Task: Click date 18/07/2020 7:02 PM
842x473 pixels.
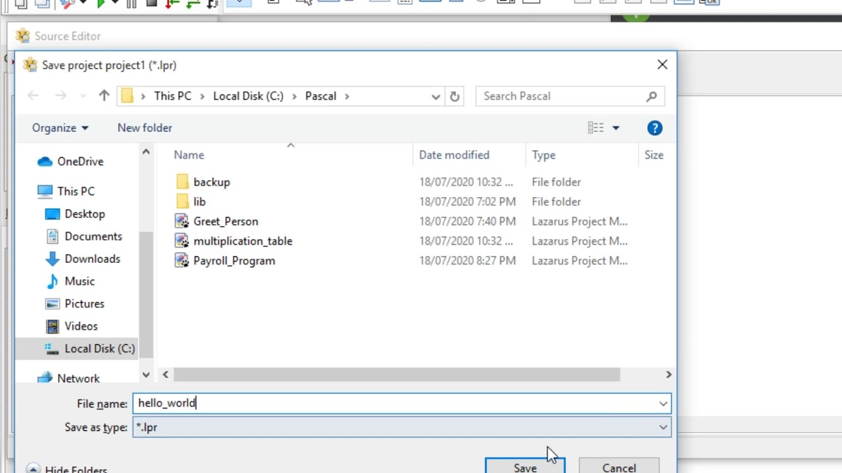Action: click(468, 202)
